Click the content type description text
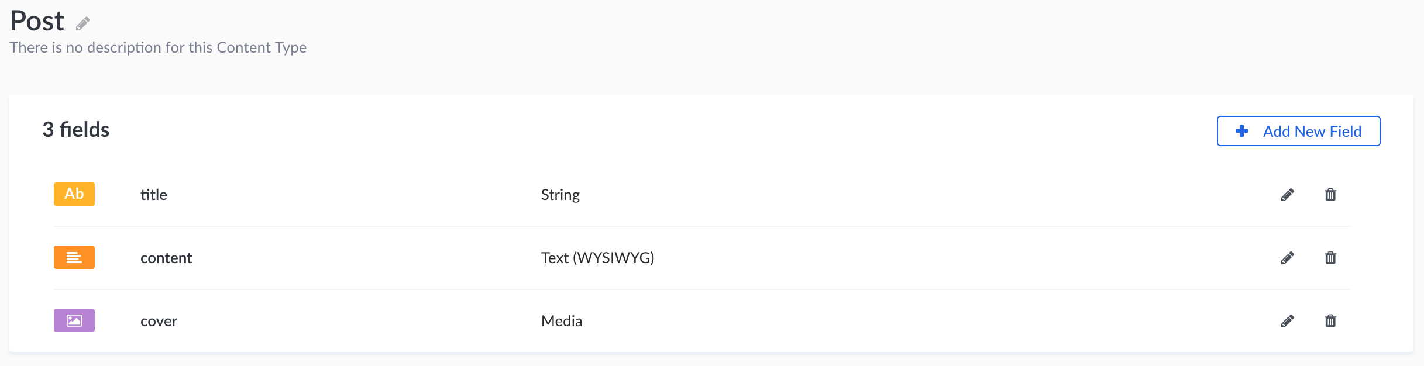Image resolution: width=1424 pixels, height=366 pixels. point(158,47)
